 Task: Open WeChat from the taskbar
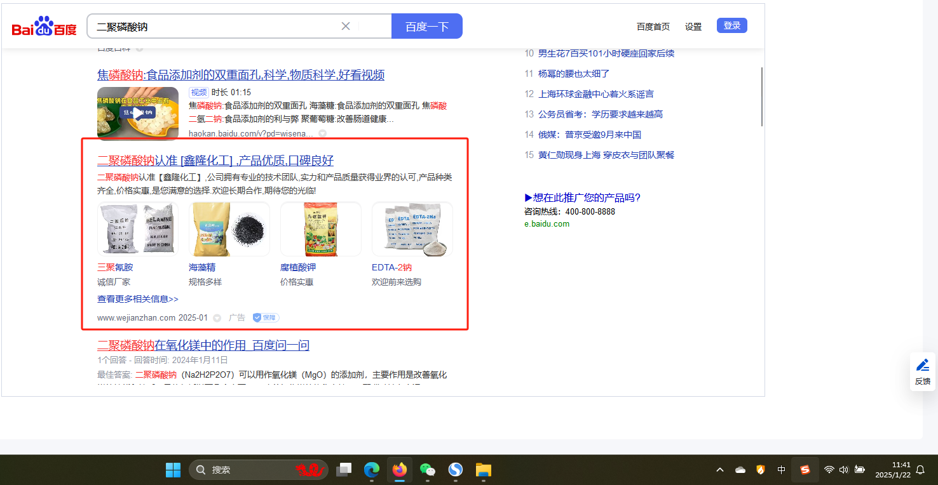point(428,470)
